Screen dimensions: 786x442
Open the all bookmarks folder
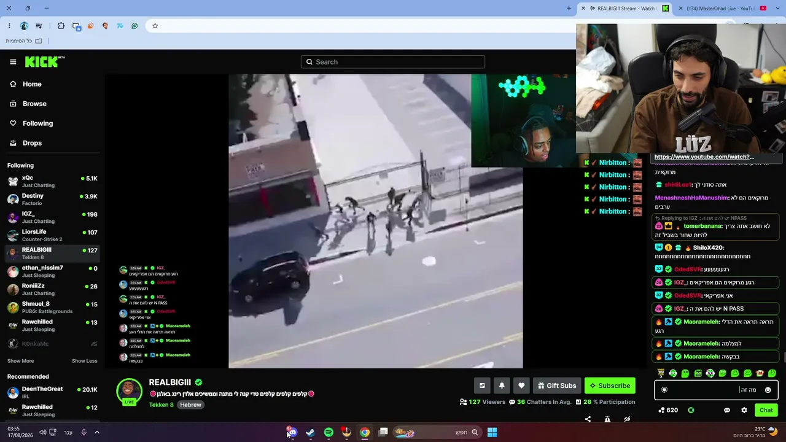tap(24, 41)
